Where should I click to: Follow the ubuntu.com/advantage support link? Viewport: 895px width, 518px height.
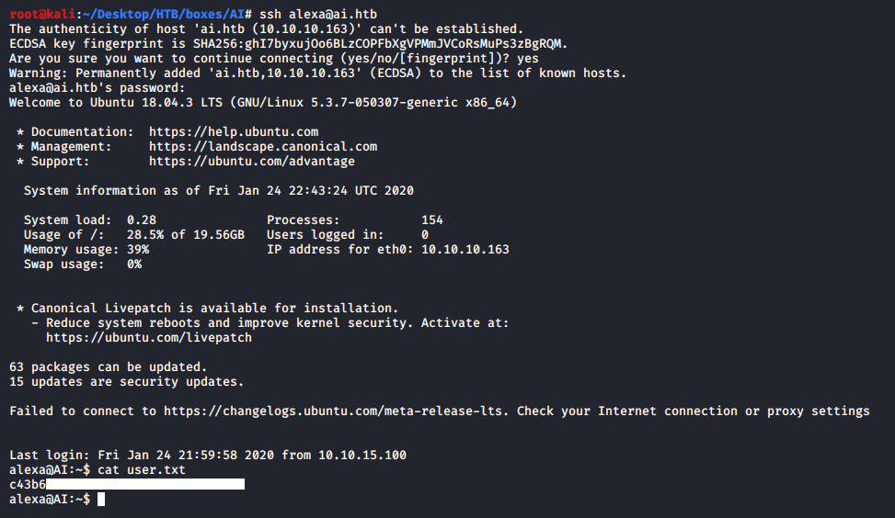tap(252, 162)
